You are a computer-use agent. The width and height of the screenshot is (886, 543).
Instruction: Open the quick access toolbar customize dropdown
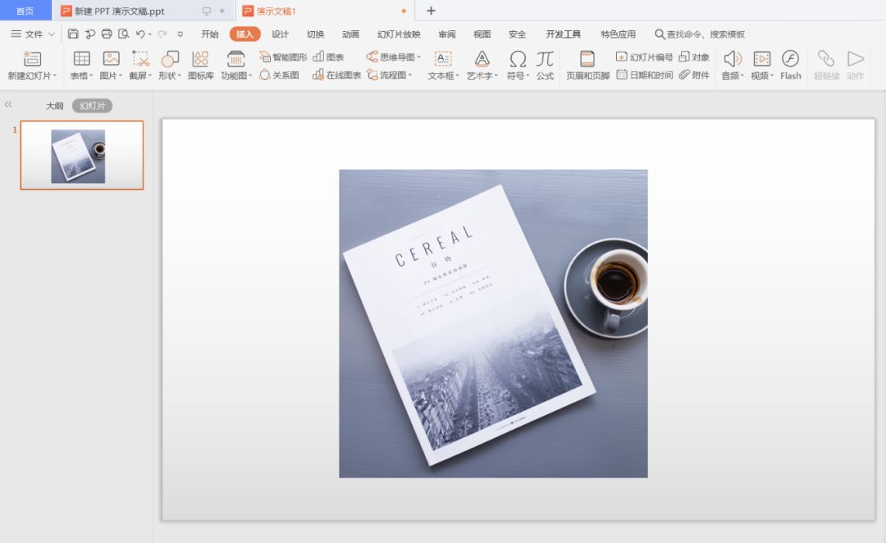pos(180,34)
